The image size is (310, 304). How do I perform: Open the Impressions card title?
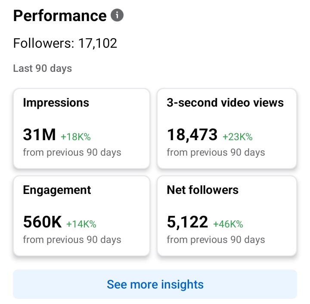point(56,103)
